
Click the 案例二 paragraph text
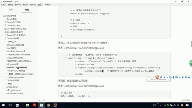point(84,43)
